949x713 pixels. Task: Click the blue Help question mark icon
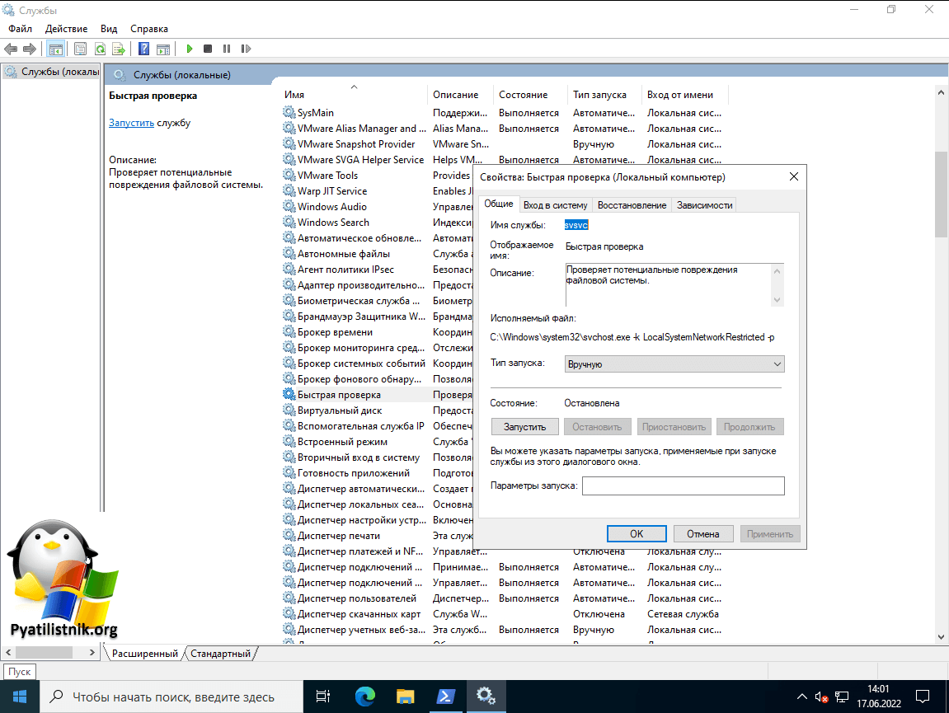[143, 49]
